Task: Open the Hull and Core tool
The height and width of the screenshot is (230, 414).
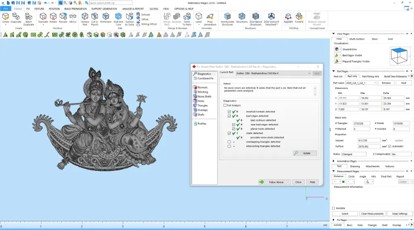Action: tap(118, 19)
